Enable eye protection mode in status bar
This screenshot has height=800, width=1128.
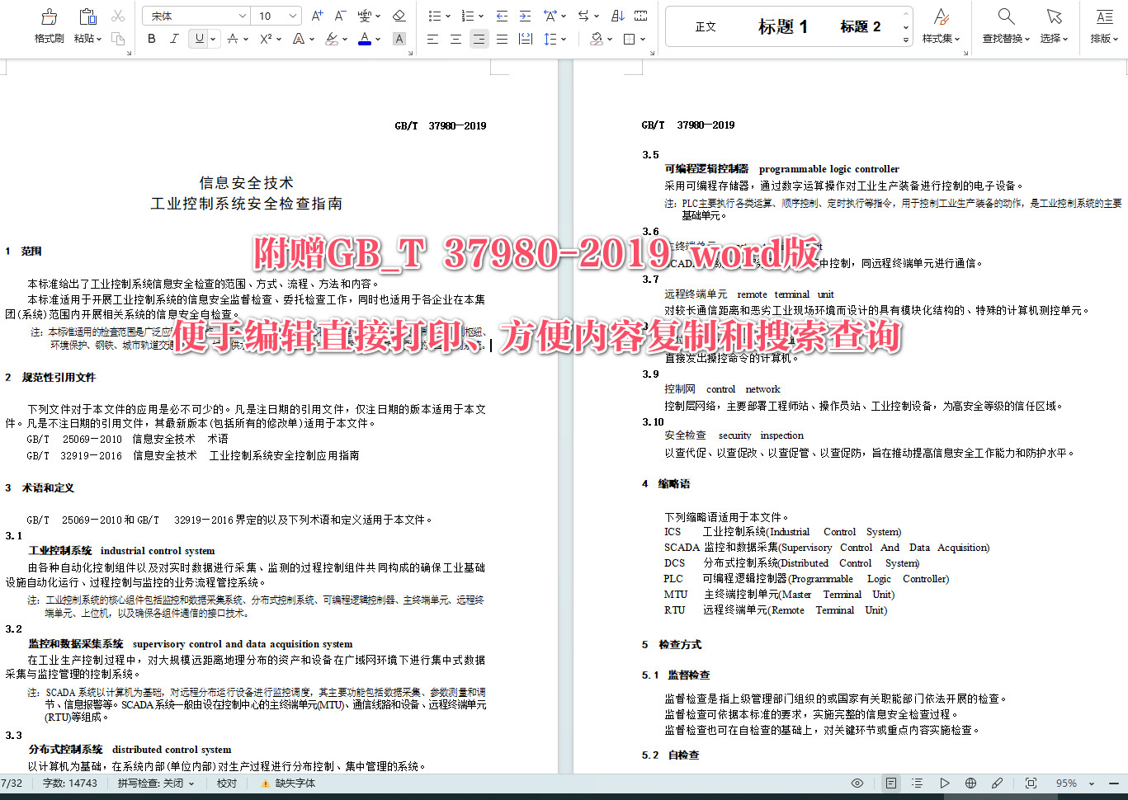click(857, 783)
